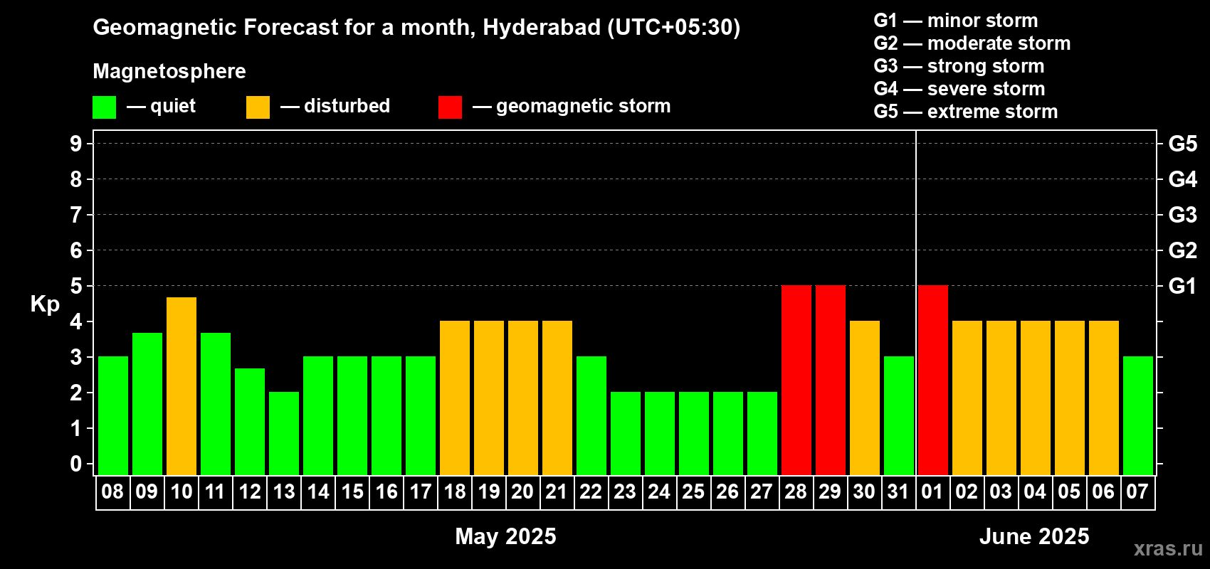The height and width of the screenshot is (569, 1210).
Task: Click the Kp value 9 tick label
Action: point(76,144)
